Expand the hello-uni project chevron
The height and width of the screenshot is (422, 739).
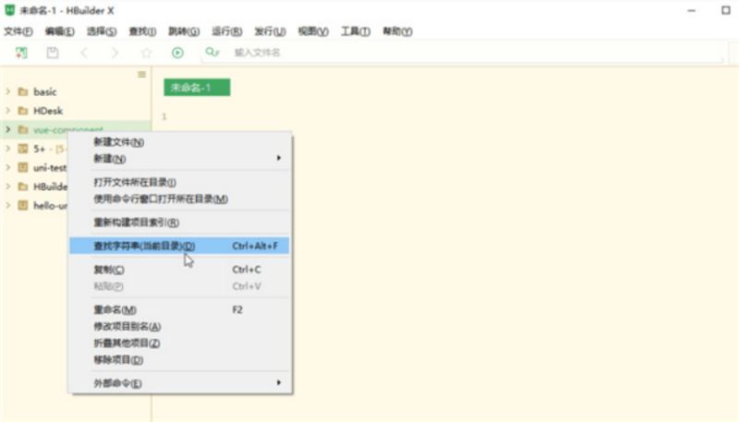coord(8,205)
